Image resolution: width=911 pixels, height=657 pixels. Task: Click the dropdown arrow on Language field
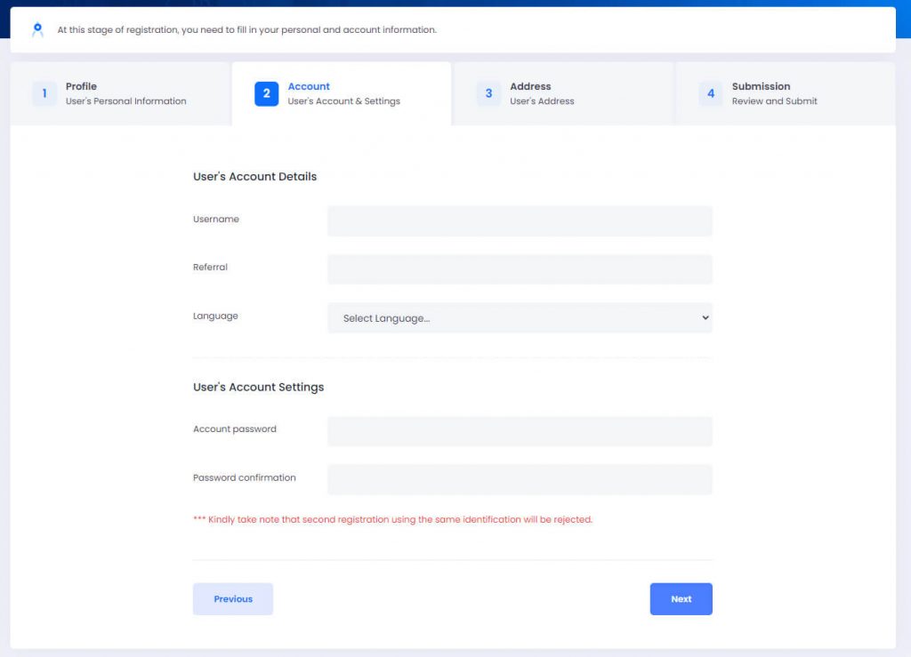click(x=705, y=317)
